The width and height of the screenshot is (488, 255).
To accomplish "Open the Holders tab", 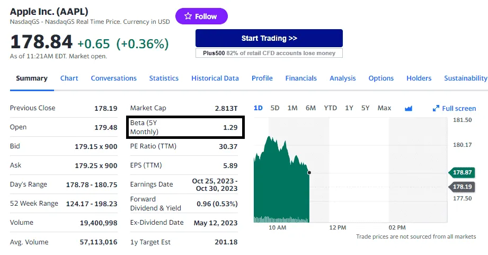I will (419, 78).
